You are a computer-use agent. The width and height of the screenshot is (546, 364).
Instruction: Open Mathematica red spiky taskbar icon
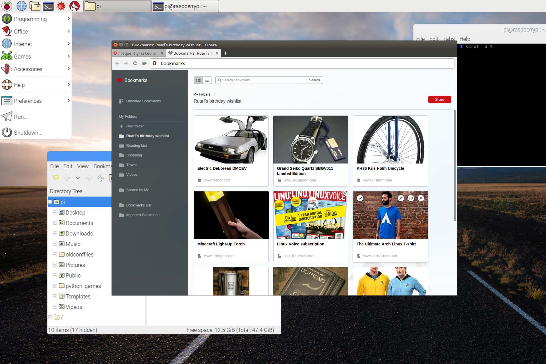(x=61, y=6)
